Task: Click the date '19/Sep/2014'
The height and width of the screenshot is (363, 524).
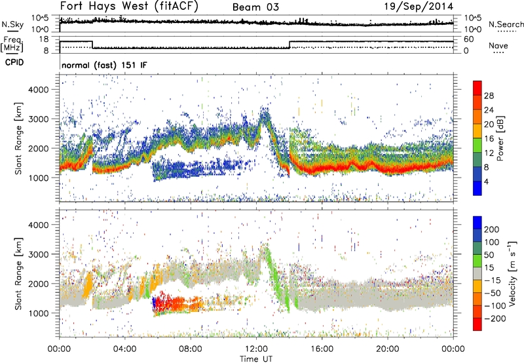Action: pos(419,7)
